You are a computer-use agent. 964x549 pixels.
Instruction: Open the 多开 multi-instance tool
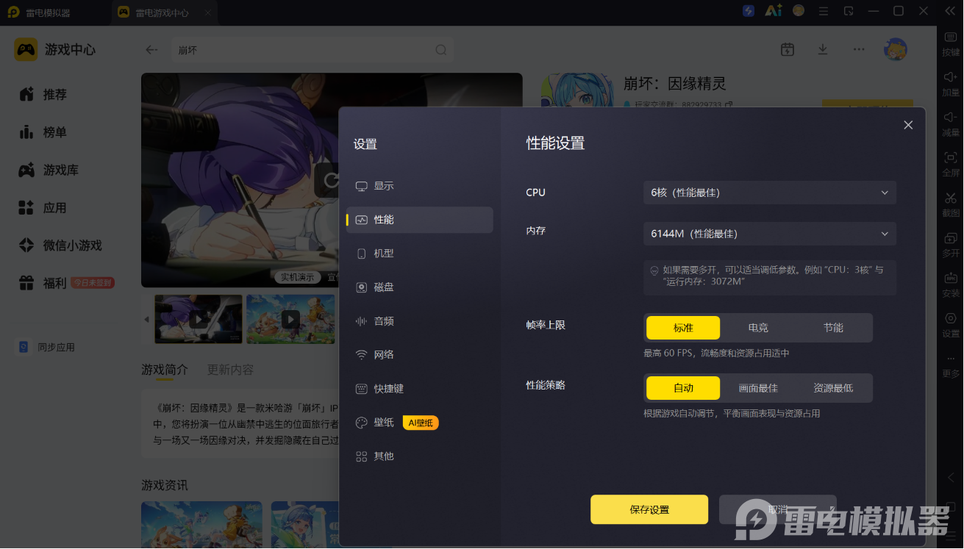(951, 245)
